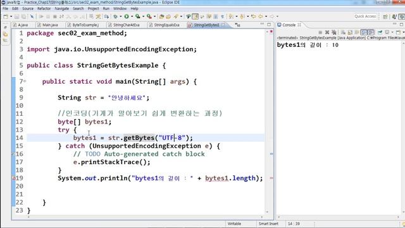This screenshot has width=405, height=228.
Task: Open the Navigate menu
Action: (x=62, y=8)
